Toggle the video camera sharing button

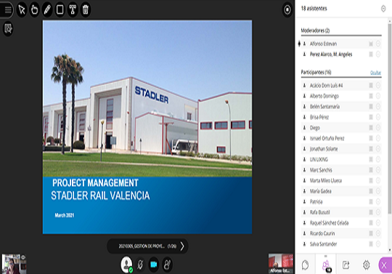point(154,265)
